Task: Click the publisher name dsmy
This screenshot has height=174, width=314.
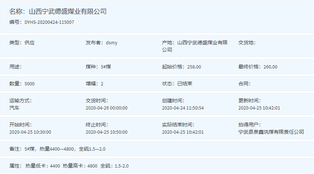Action: [x=112, y=43]
